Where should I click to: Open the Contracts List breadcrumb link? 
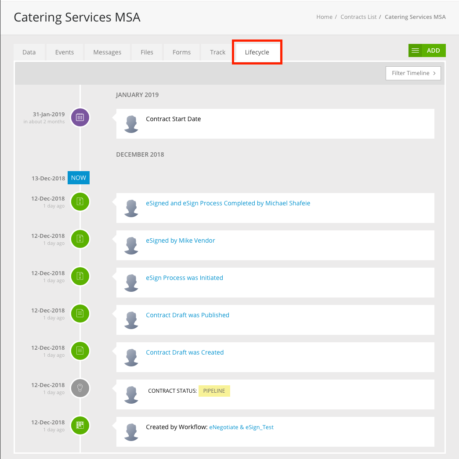358,17
